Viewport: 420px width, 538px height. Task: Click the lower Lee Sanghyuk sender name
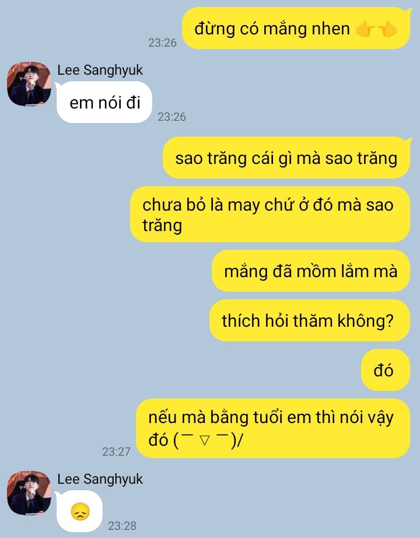[x=100, y=479]
